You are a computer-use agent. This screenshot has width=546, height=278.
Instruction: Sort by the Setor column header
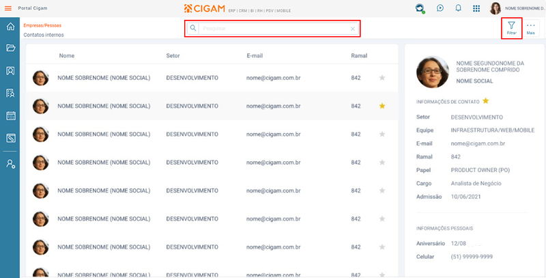tap(173, 56)
